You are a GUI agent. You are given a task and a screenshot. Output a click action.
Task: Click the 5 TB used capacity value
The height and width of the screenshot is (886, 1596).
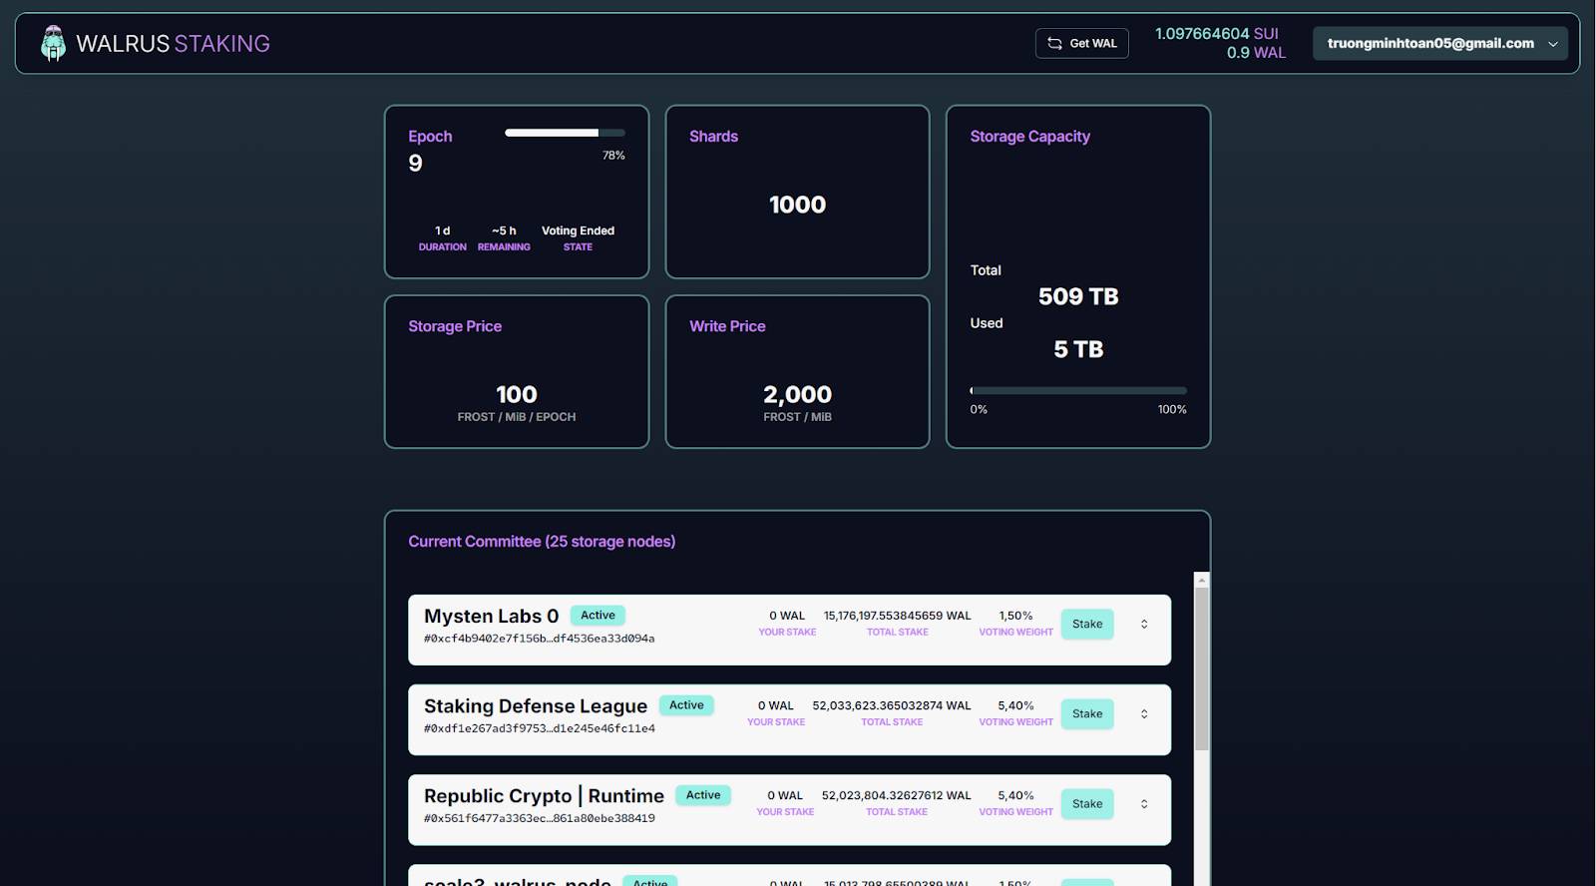click(x=1078, y=349)
